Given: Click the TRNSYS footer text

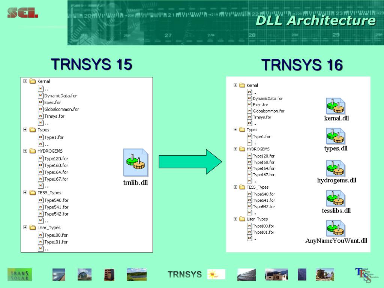Looking at the screenshot, I should (x=184, y=274).
